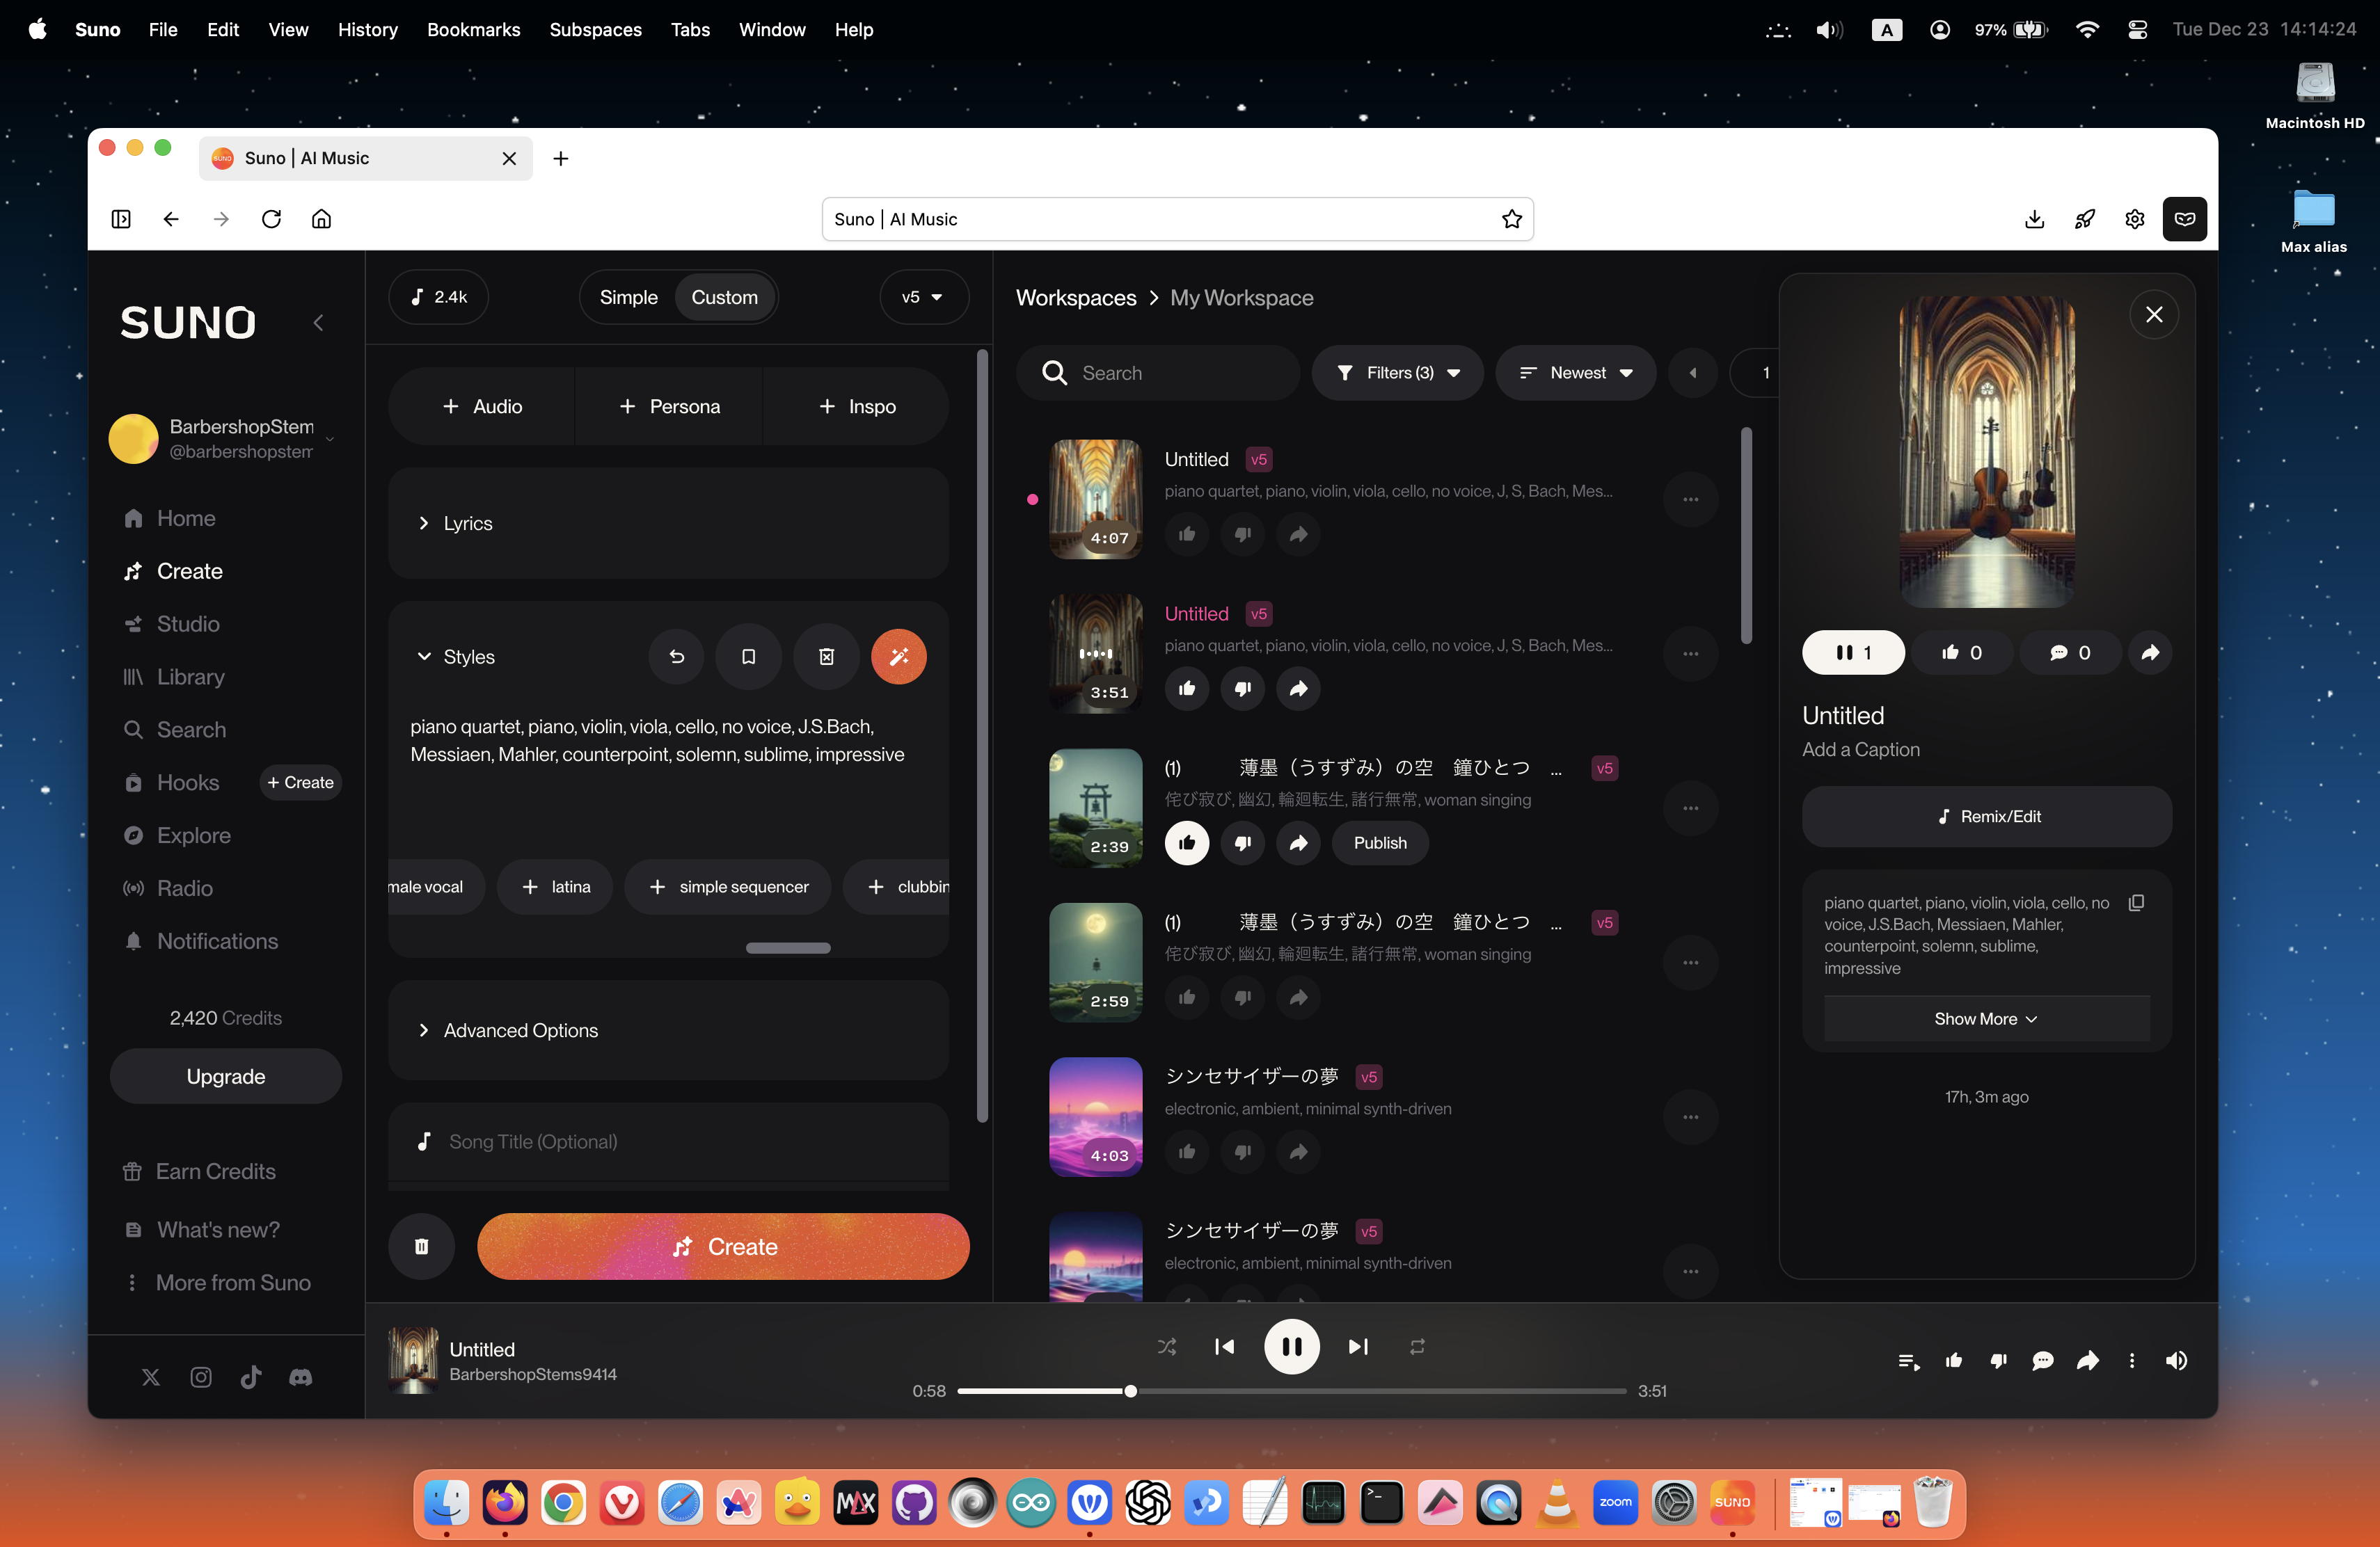
Task: Open the play queue icon in the player bar
Action: pyautogui.click(x=1908, y=1361)
